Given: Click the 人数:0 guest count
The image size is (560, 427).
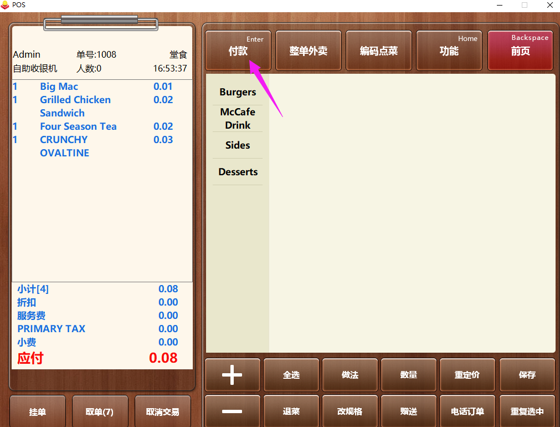Looking at the screenshot, I should point(89,68).
